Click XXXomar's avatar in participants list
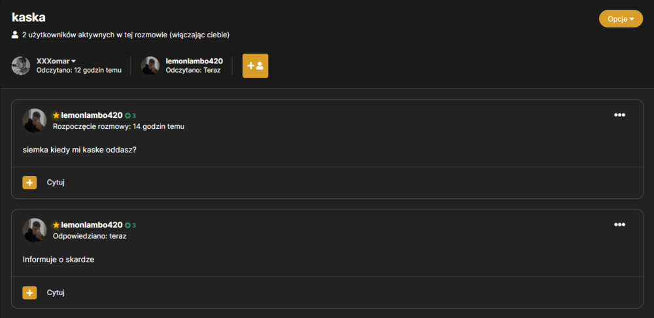 click(x=21, y=65)
